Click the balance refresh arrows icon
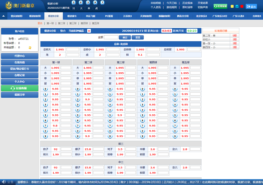 [30, 47]
